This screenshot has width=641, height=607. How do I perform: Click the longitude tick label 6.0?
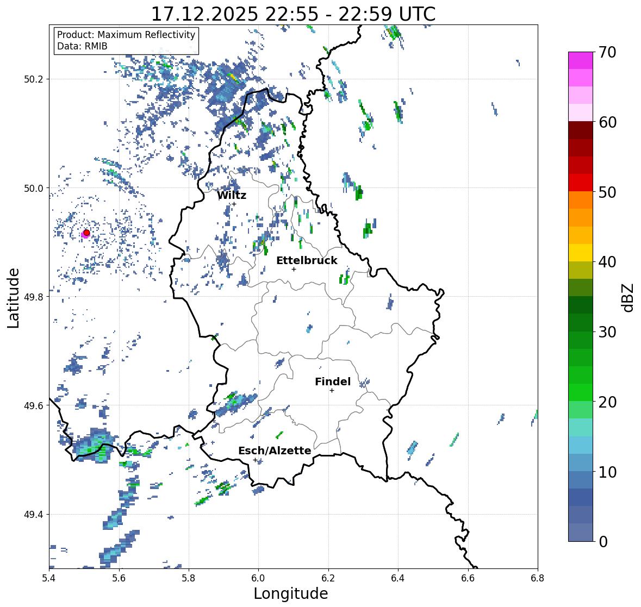click(x=258, y=578)
